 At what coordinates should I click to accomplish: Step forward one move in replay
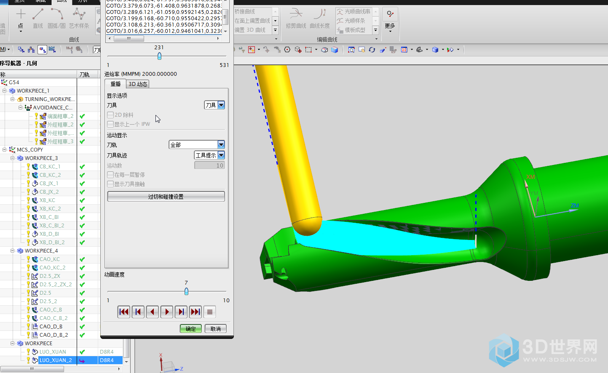pos(181,312)
